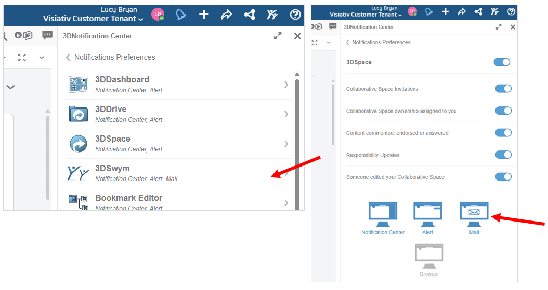
Task: Open notifications bell icon in right window
Action: 429,11
